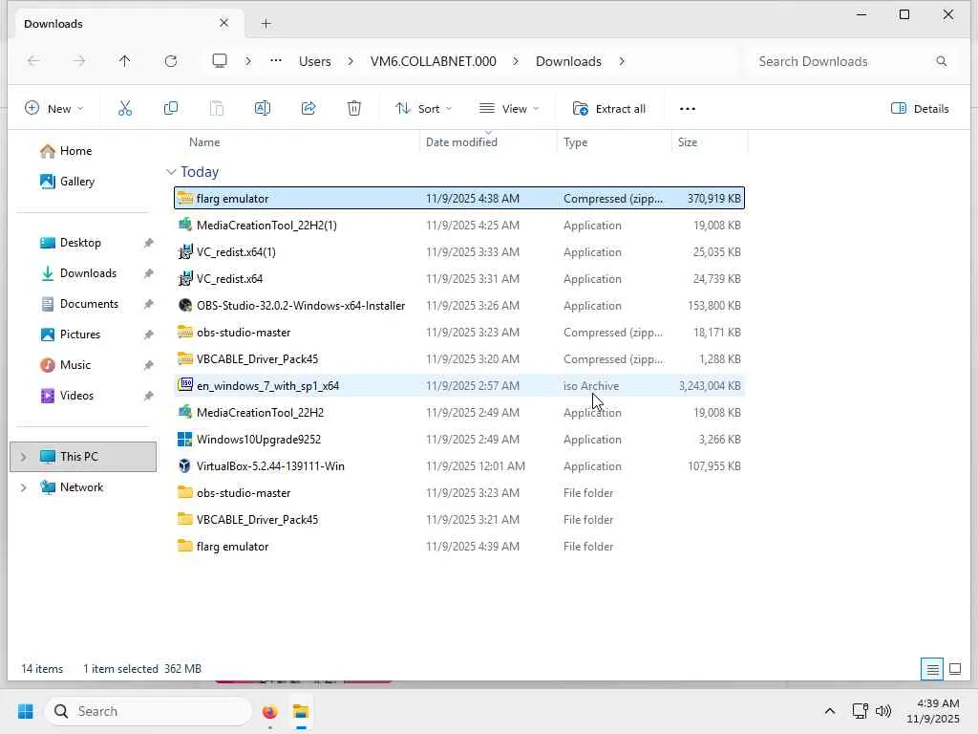
Task: Navigate to VM6.COLLABNET.000 in breadcrumb
Action: pos(434,61)
